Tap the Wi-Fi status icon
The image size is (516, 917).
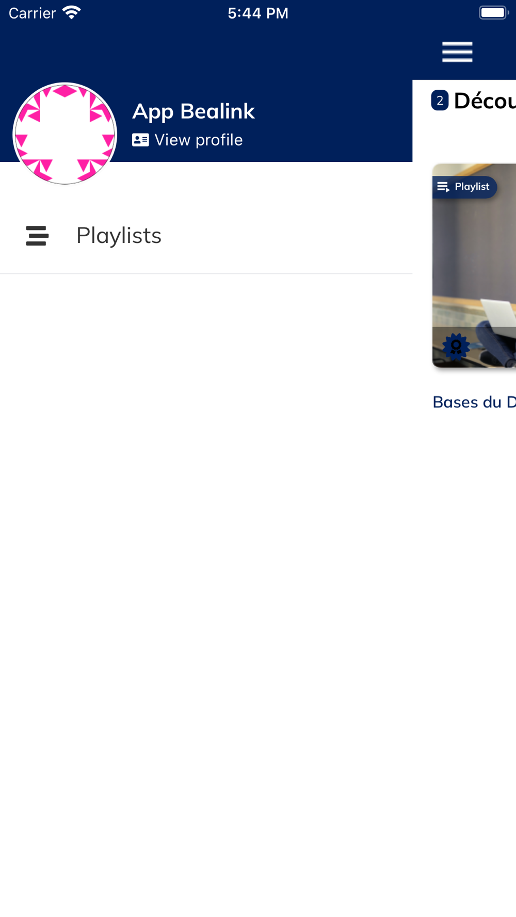click(72, 13)
